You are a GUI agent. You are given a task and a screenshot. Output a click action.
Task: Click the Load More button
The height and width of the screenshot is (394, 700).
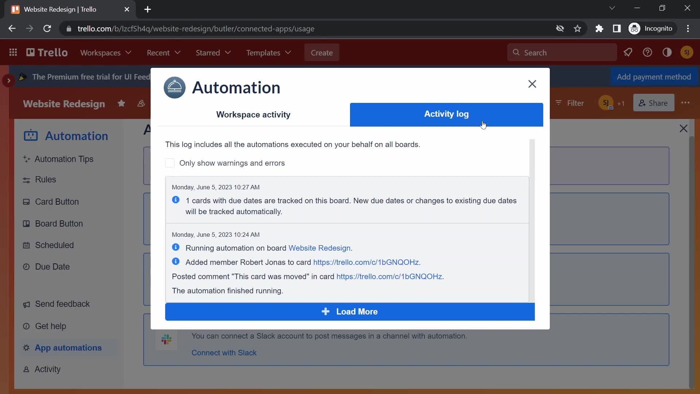(350, 312)
